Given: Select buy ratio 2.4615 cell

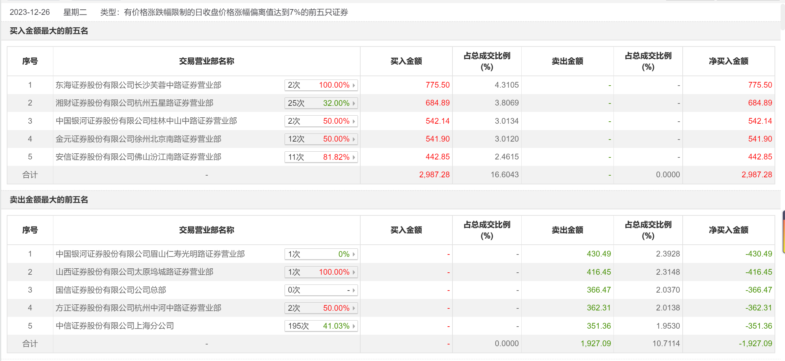Looking at the screenshot, I should coord(506,157).
